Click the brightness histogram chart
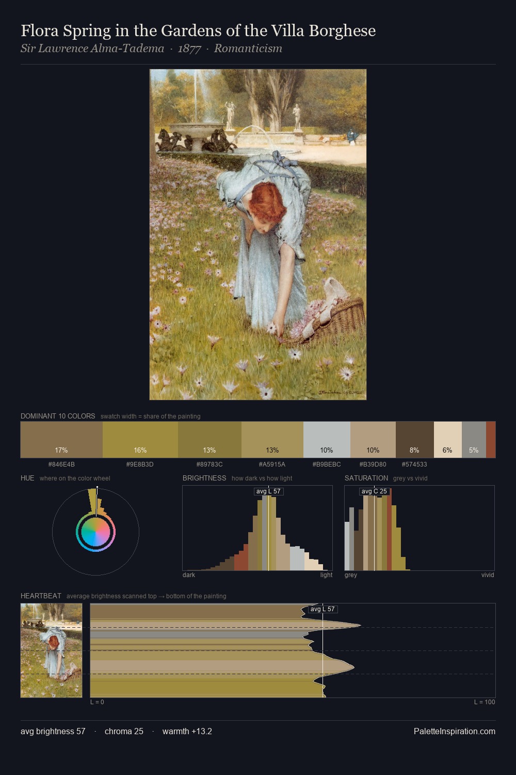The width and height of the screenshot is (516, 775). pyautogui.click(x=257, y=528)
